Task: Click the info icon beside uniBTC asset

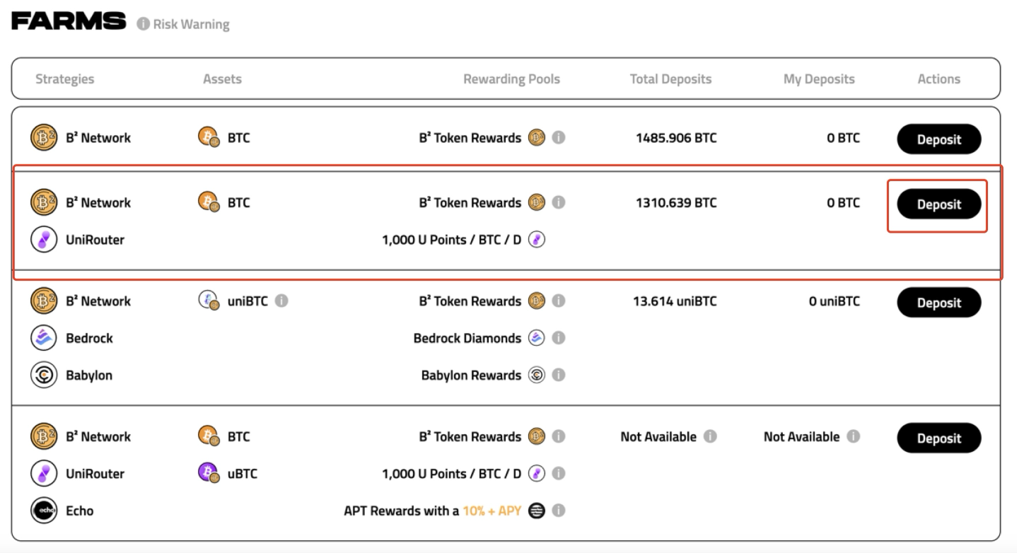Action: 281,301
